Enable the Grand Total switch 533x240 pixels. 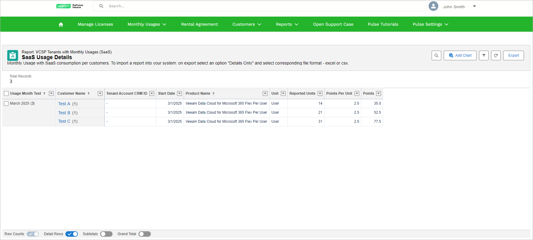click(145, 234)
